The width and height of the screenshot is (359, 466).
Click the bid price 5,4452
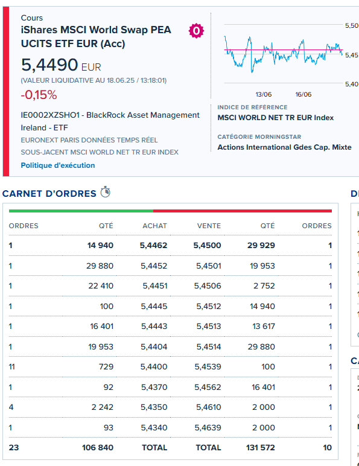154,266
